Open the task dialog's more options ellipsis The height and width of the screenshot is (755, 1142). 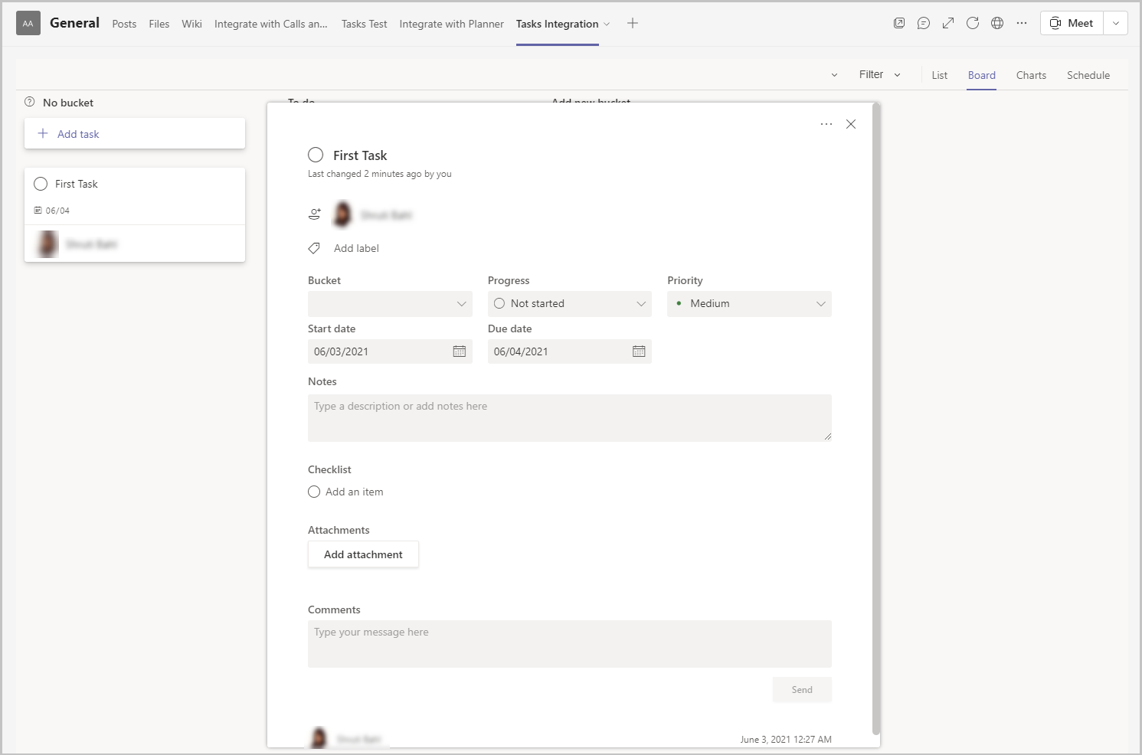[826, 124]
